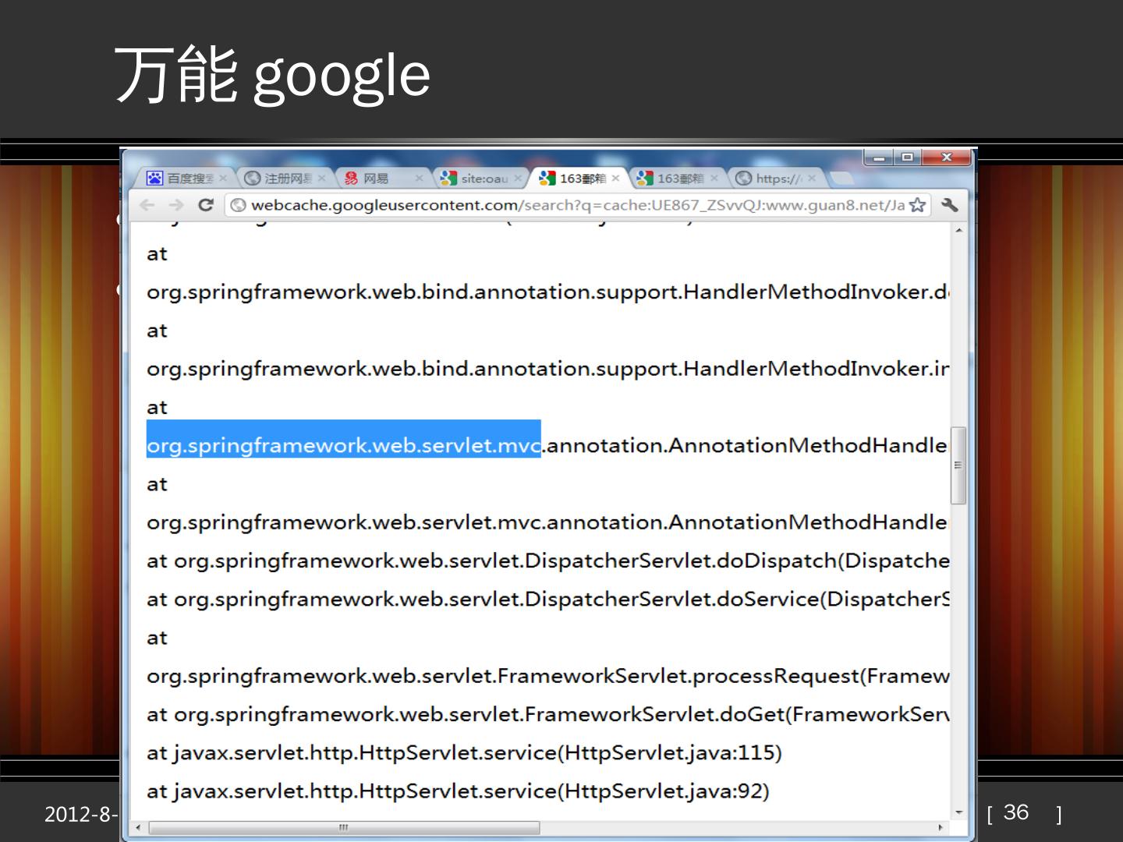1123x842 pixels.
Task: Click the horizontal scrollbar left arrow
Action: (x=138, y=827)
